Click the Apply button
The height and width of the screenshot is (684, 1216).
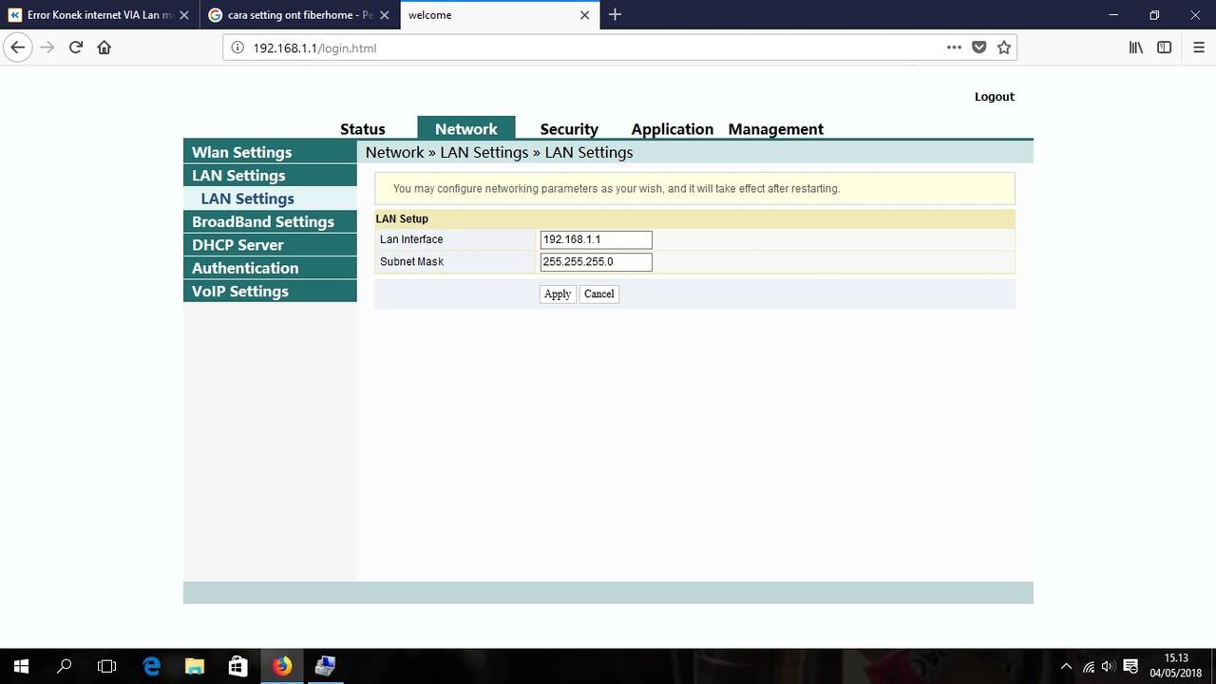pyautogui.click(x=558, y=294)
